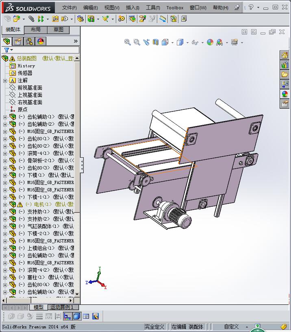Viewport: 291px width, 332px height.
Task: Click the Reference Geometry icon
Action: pyautogui.click(x=106, y=19)
